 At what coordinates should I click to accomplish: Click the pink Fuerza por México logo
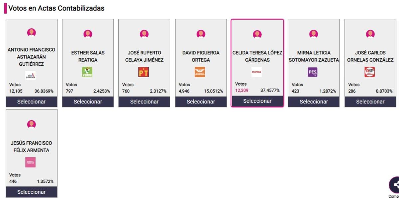[30, 162]
